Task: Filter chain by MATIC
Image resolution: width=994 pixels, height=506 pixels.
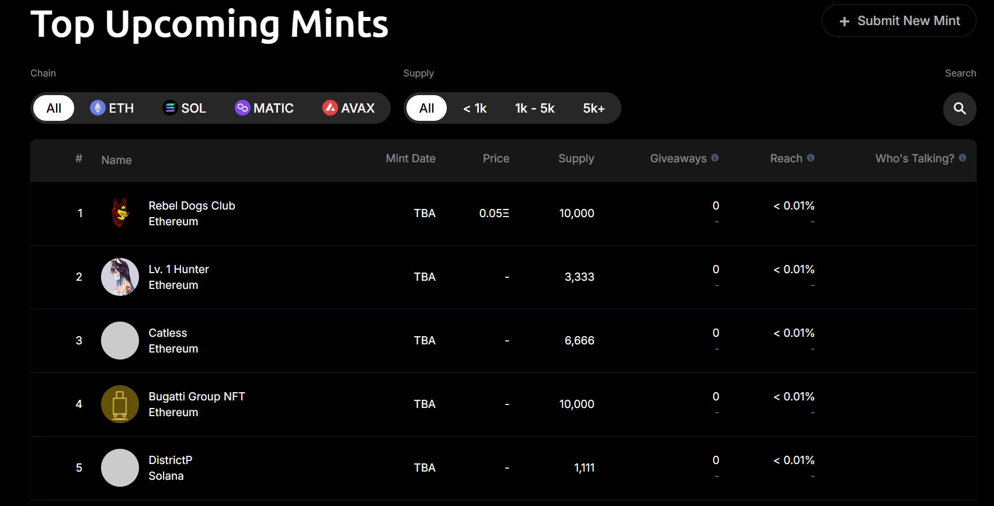Action: point(265,108)
